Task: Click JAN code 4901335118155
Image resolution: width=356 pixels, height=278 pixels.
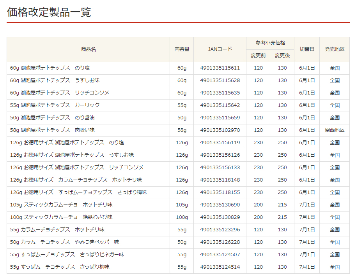Action: [x=220, y=192]
